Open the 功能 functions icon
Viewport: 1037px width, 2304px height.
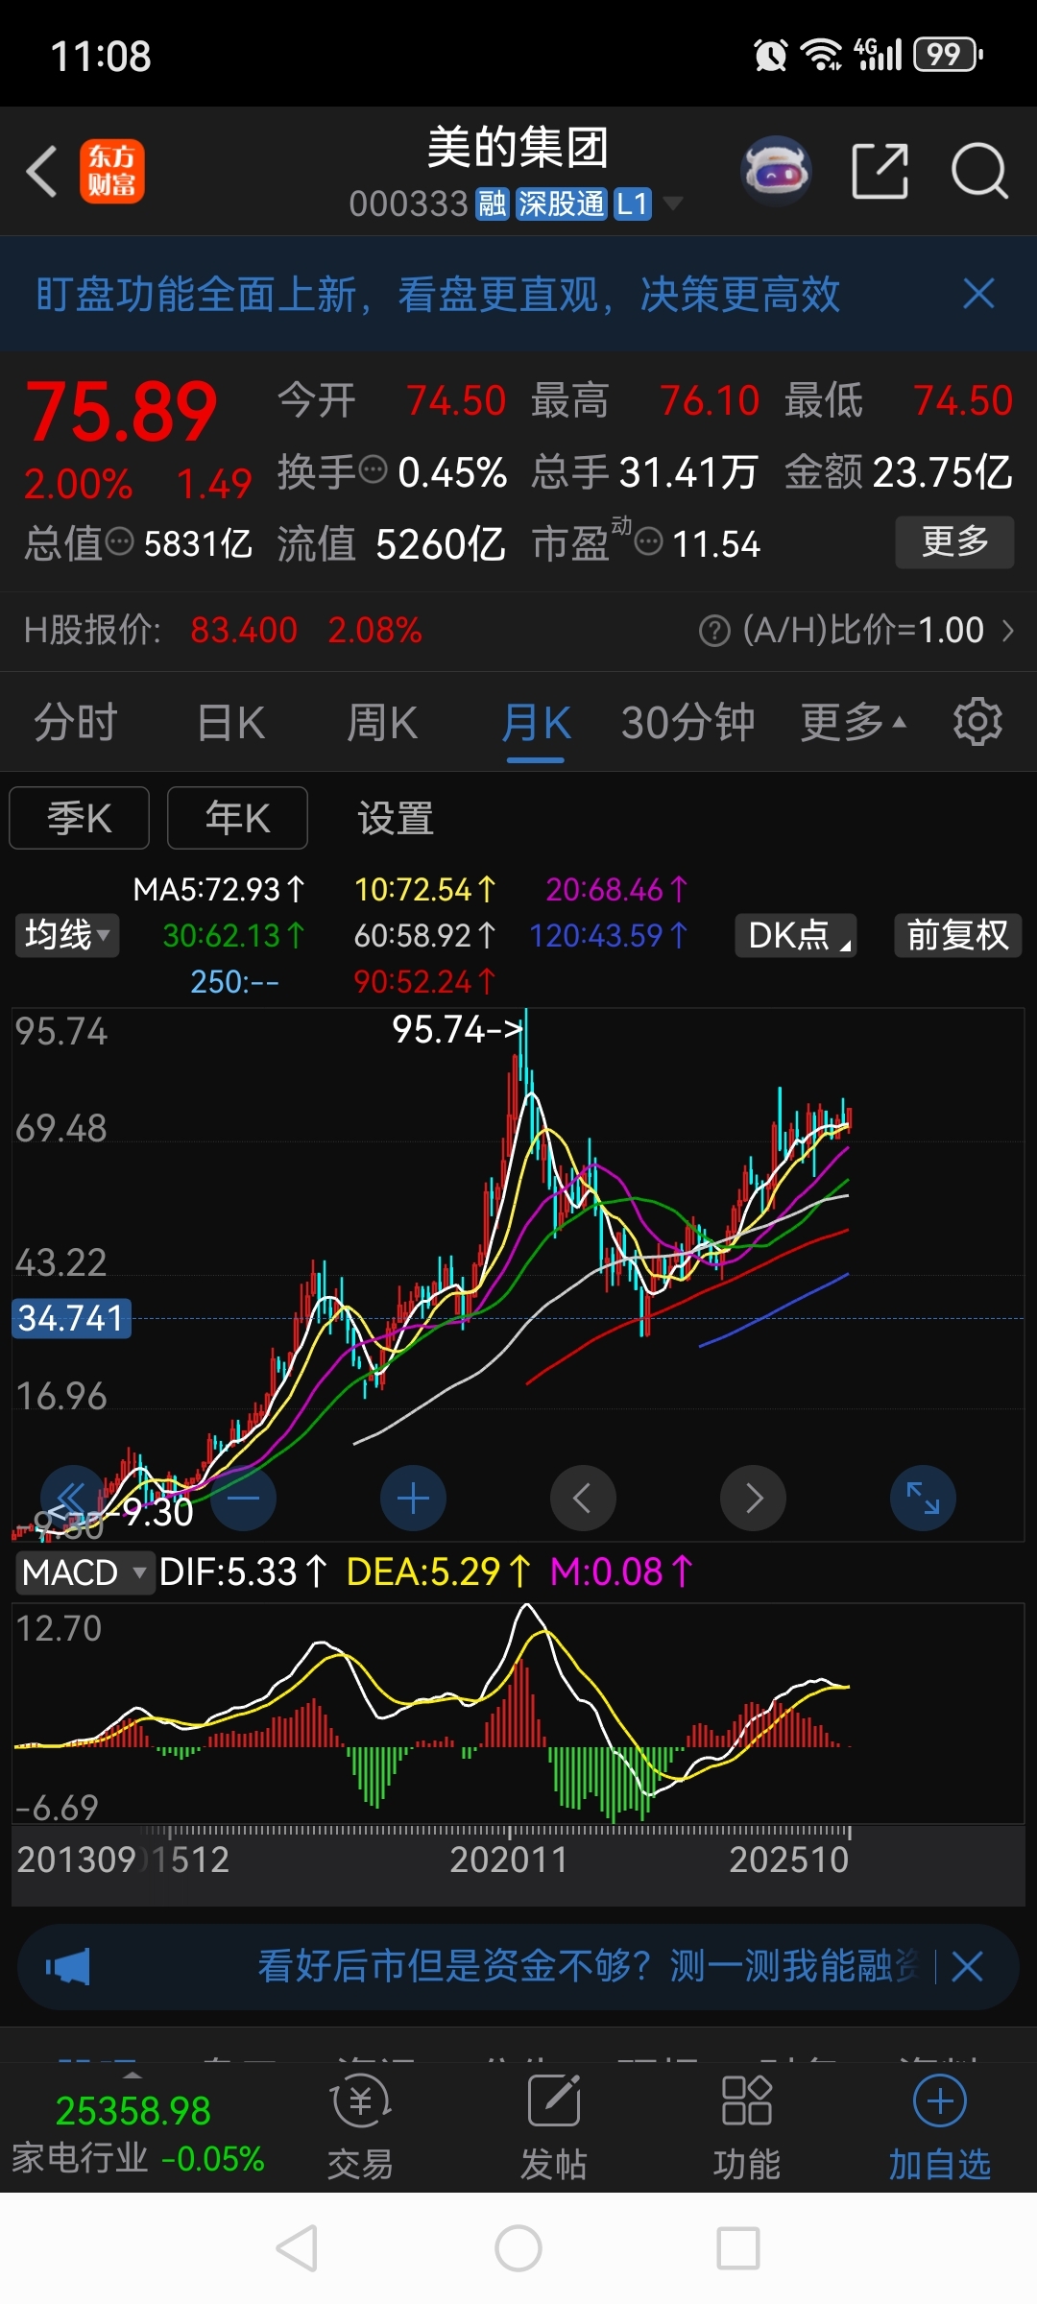[x=747, y=2128]
